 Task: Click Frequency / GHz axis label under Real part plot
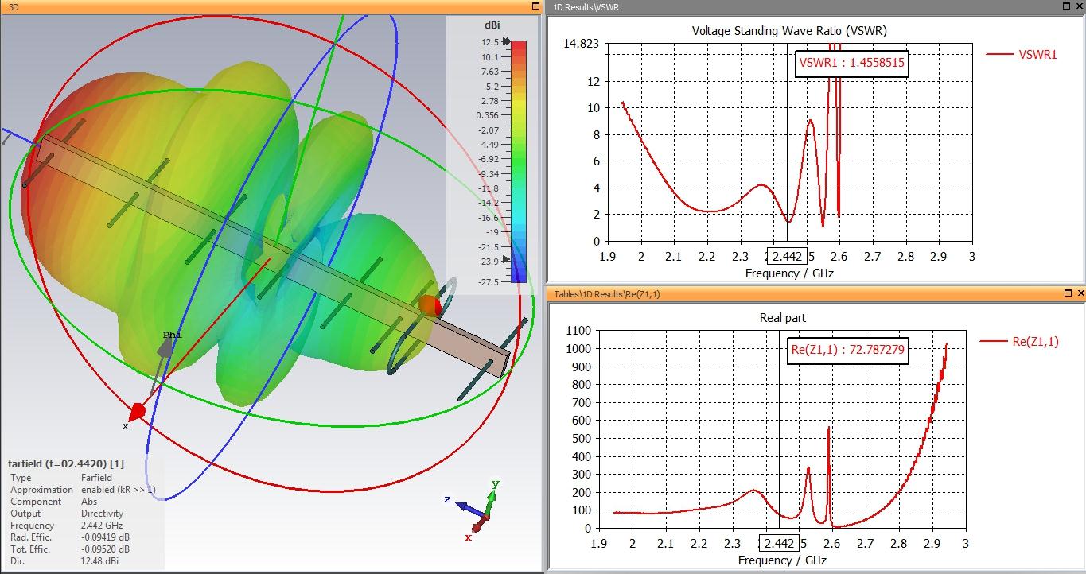coord(783,560)
